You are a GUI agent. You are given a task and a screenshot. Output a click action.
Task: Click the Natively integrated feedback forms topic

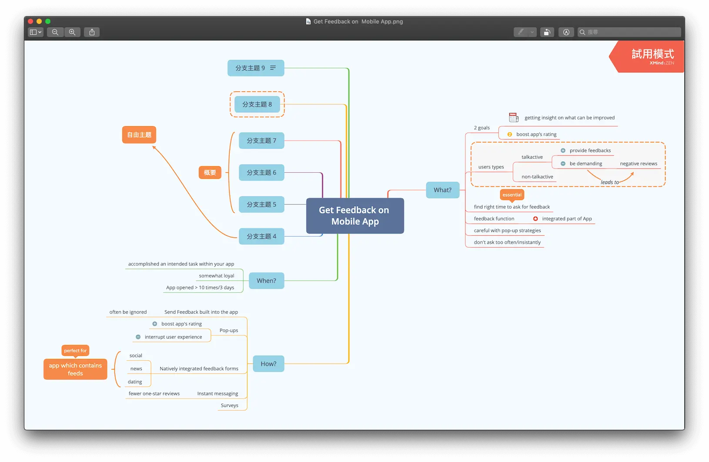coord(199,368)
